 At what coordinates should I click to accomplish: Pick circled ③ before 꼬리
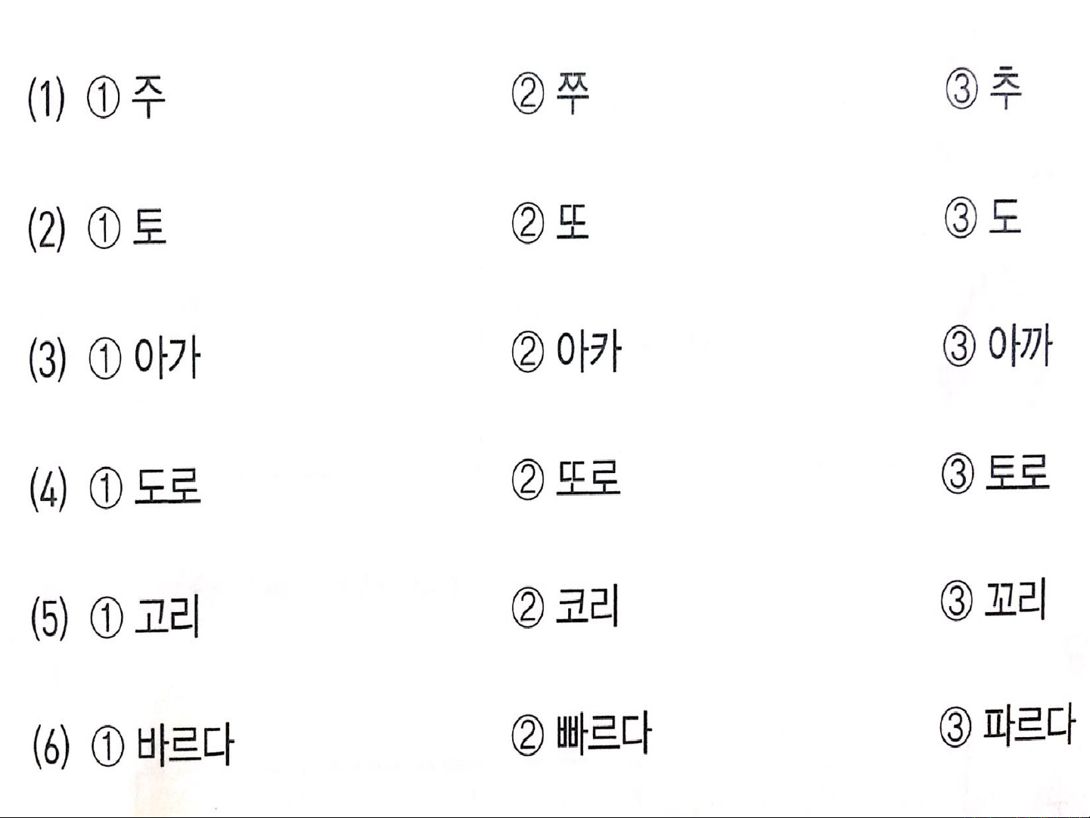point(957,601)
